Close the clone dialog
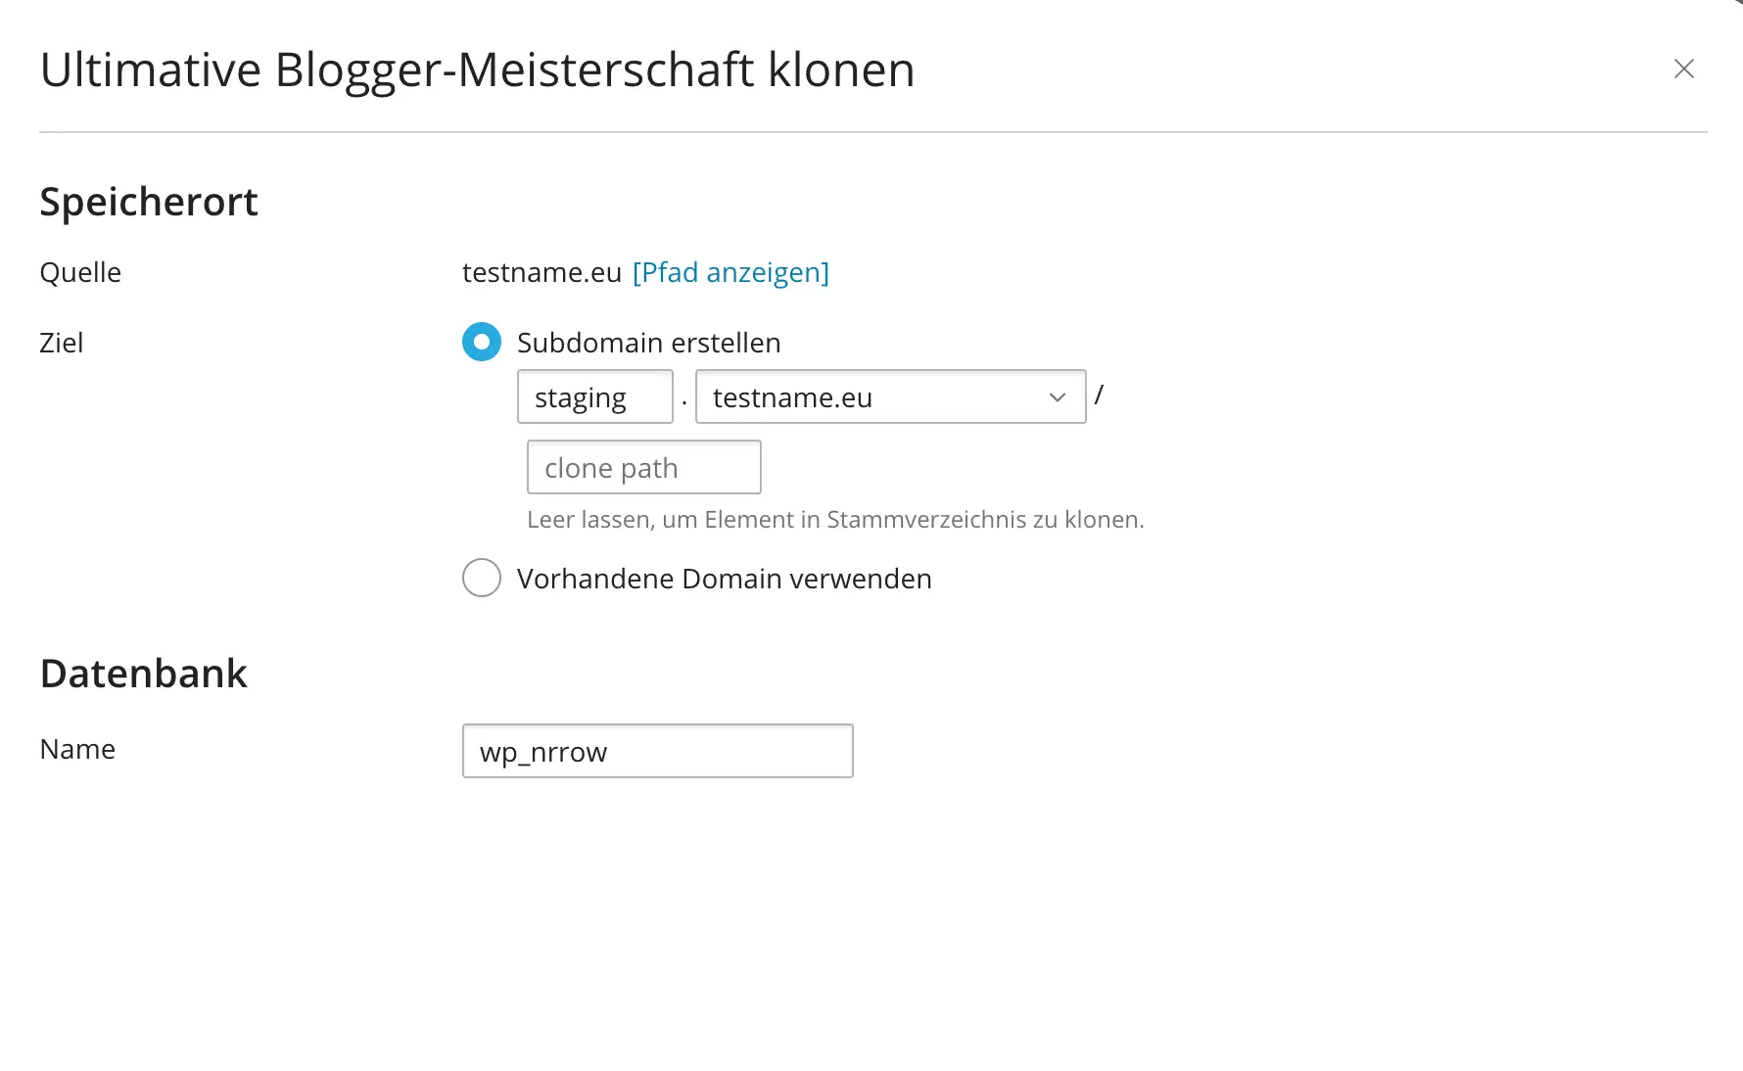 coord(1684,69)
